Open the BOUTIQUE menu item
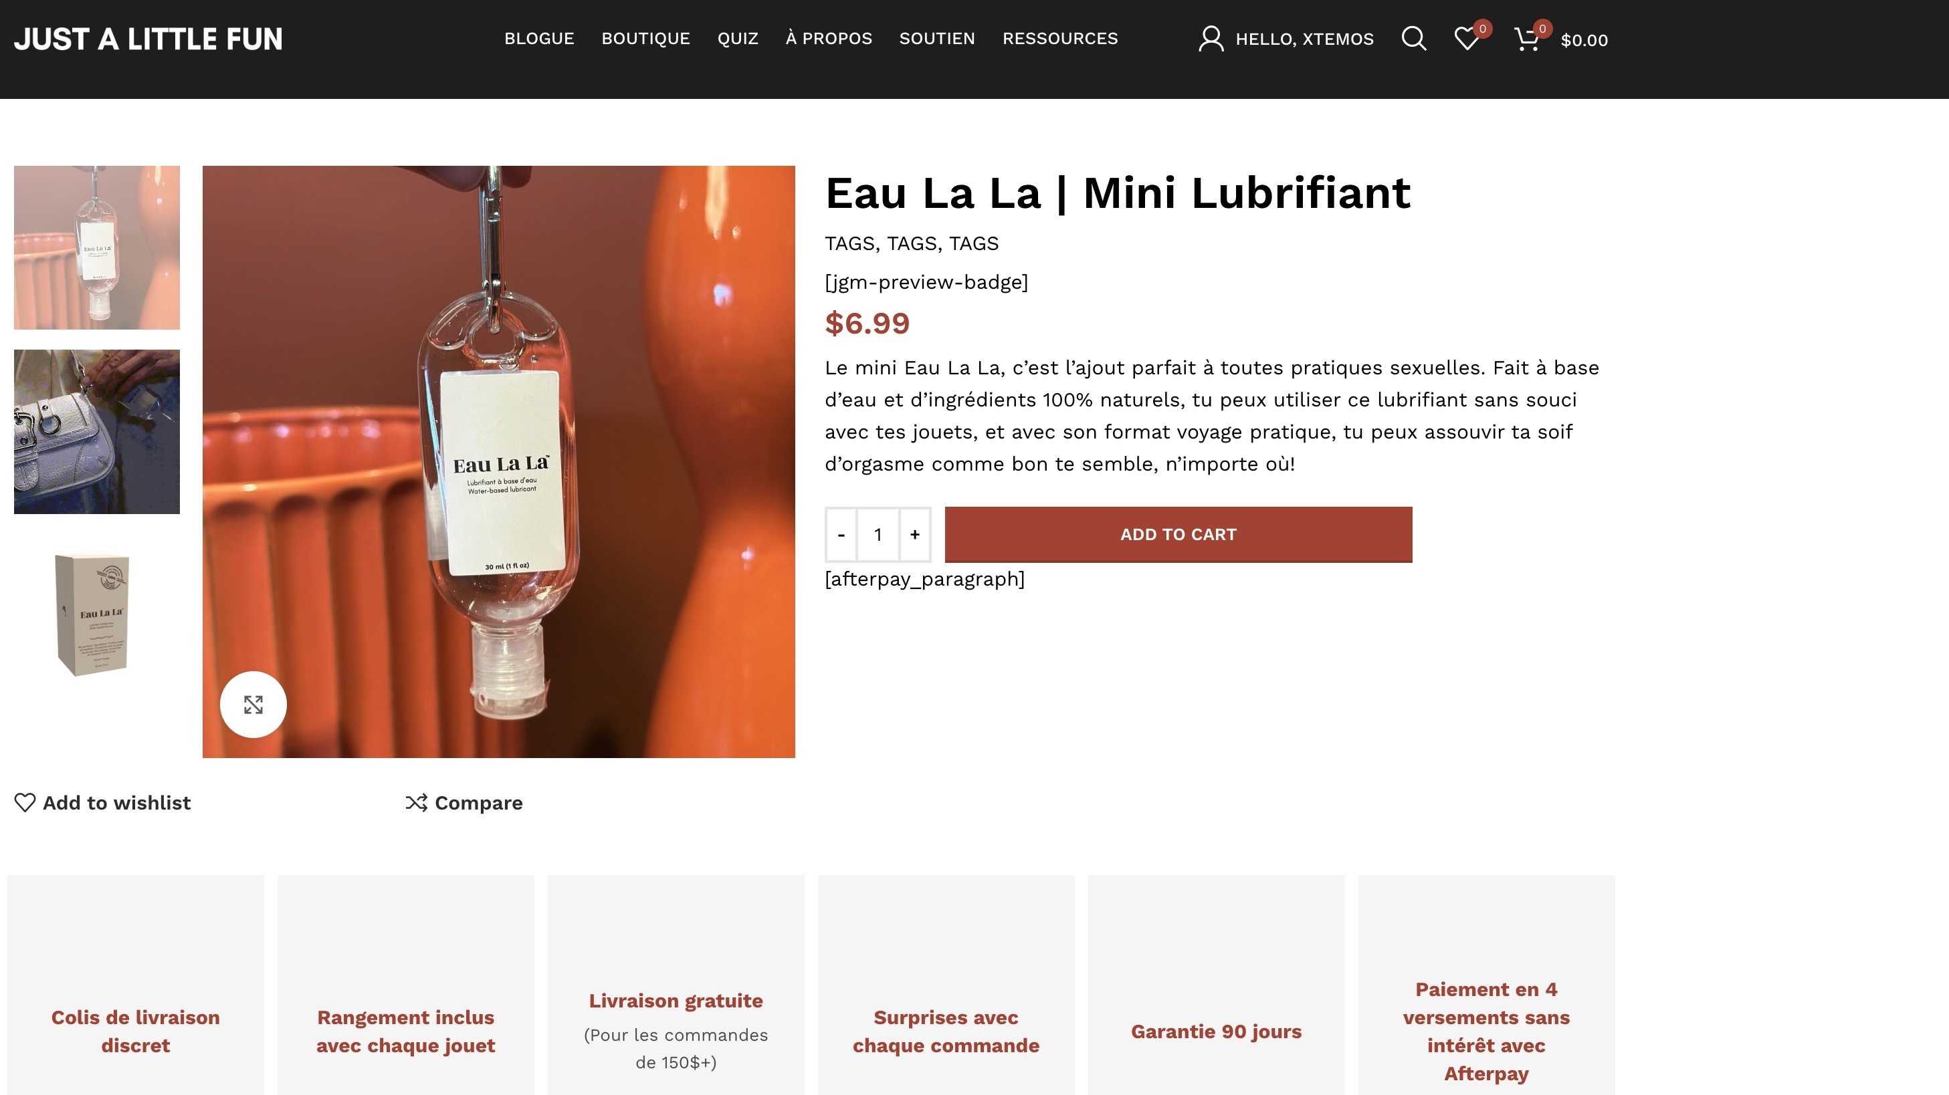The width and height of the screenshot is (1949, 1095). click(645, 39)
